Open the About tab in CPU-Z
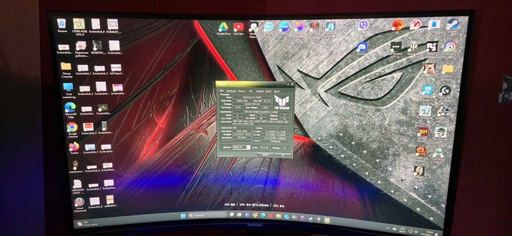The image size is (512, 236). coord(276,91)
